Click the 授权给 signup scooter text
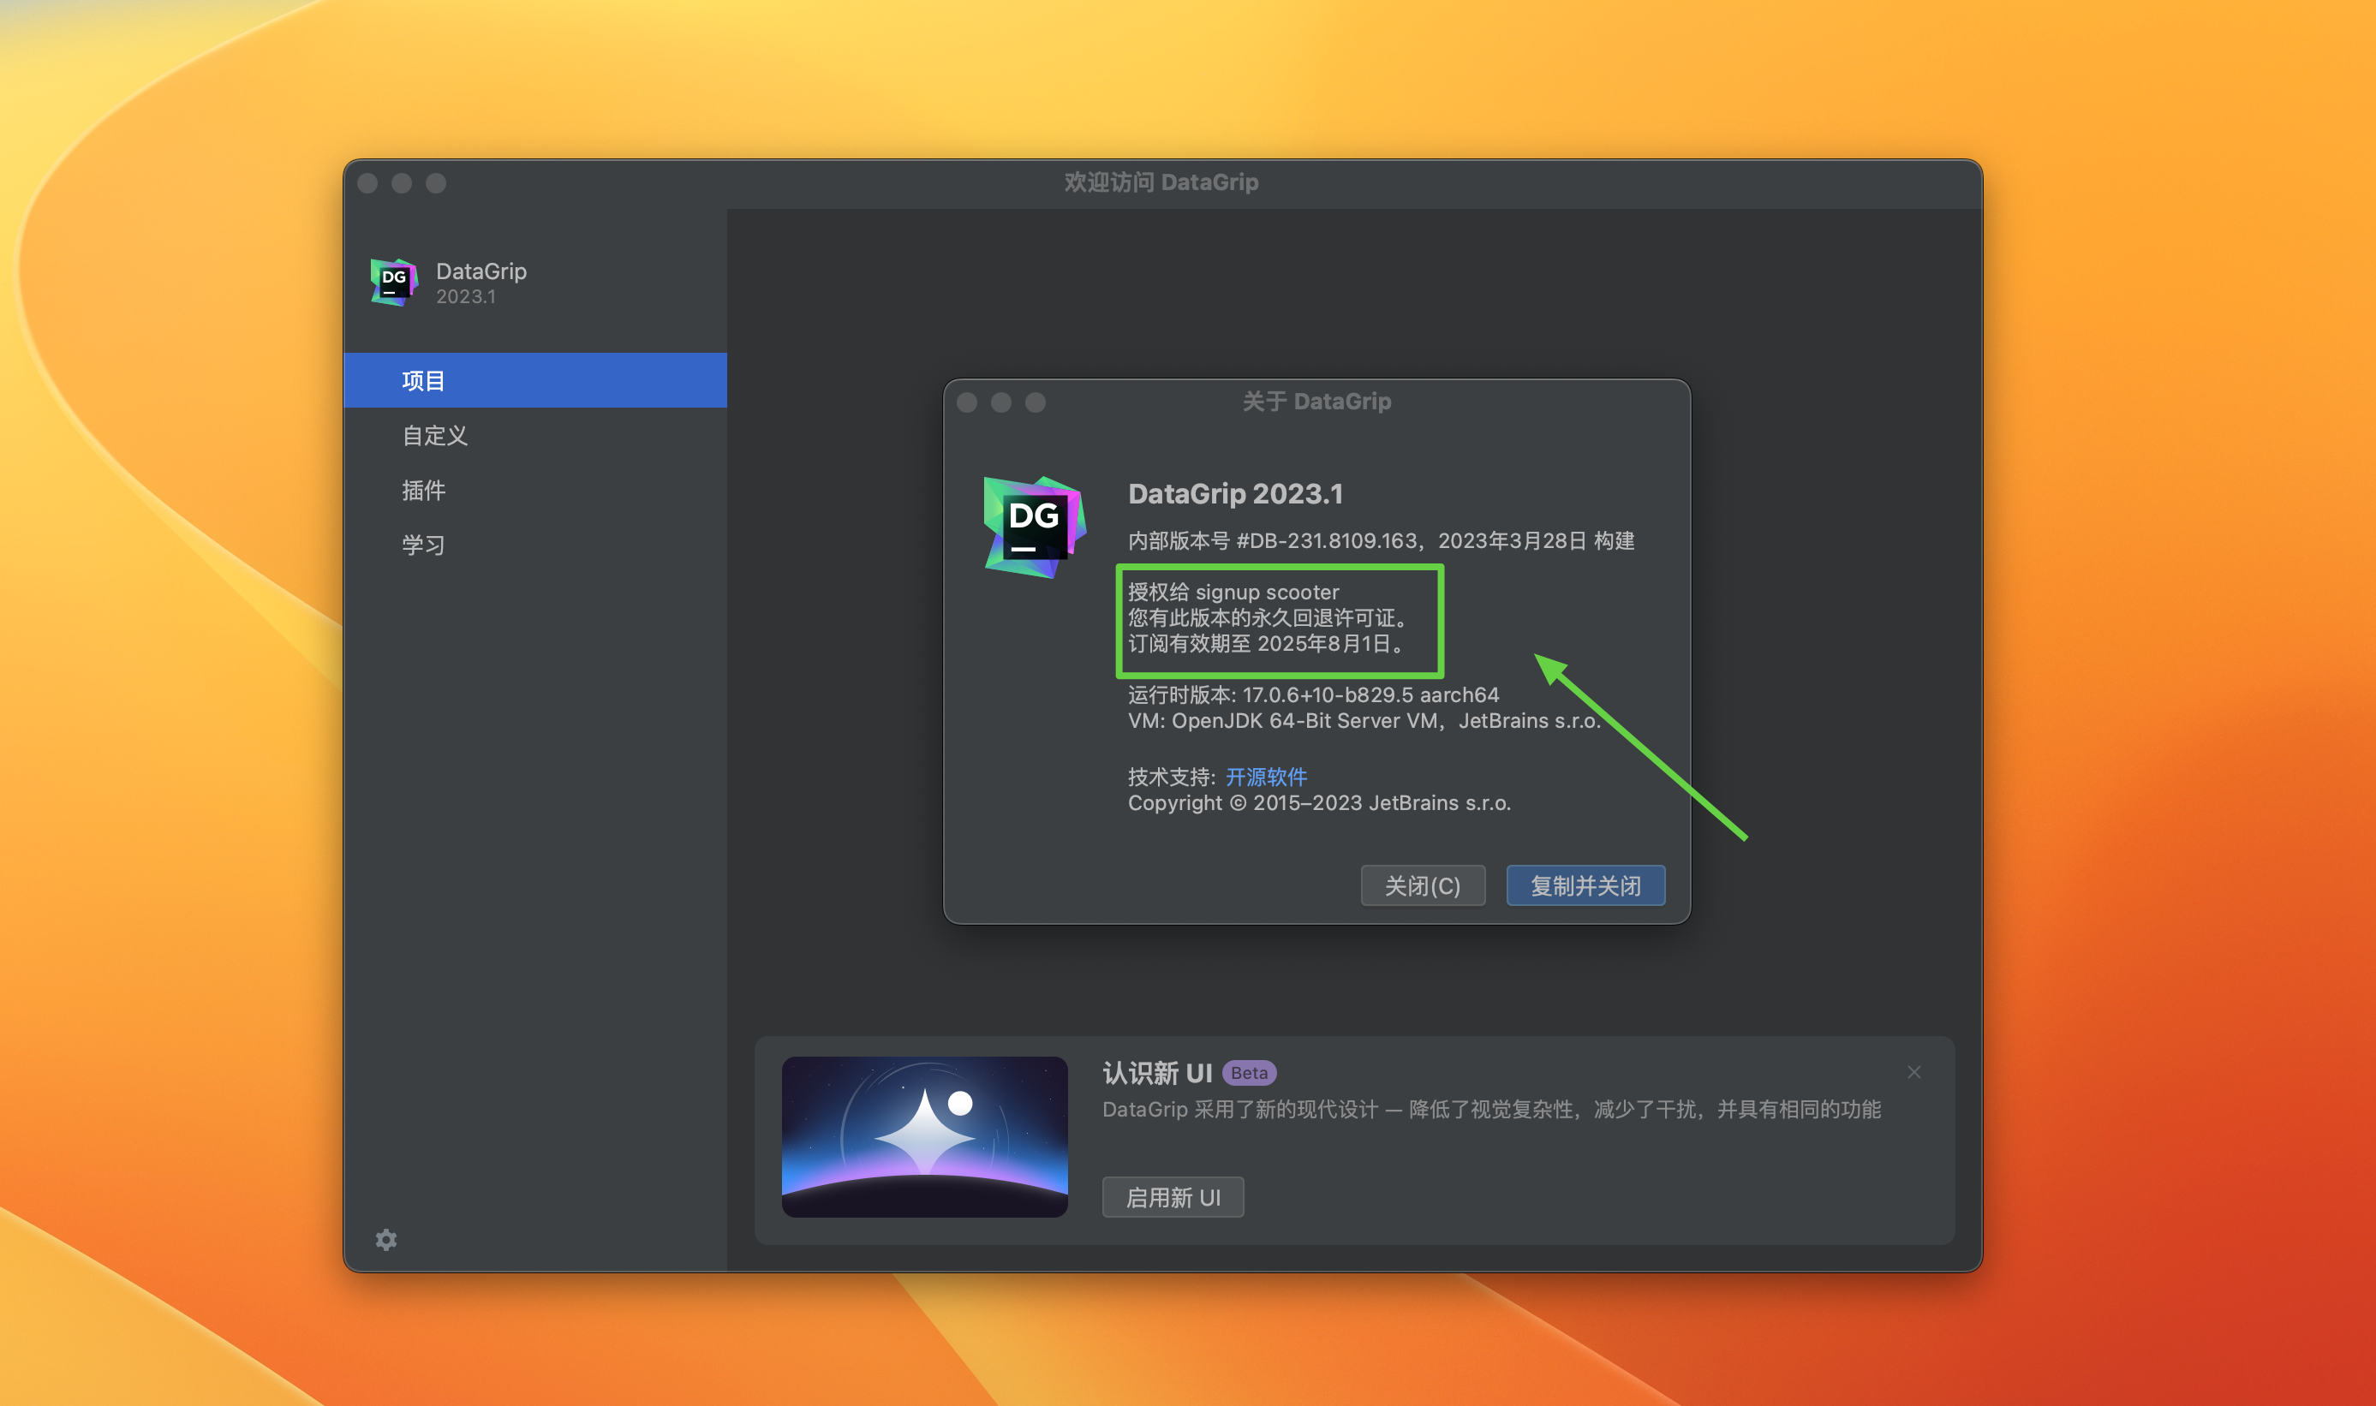2376x1406 pixels. (1233, 593)
